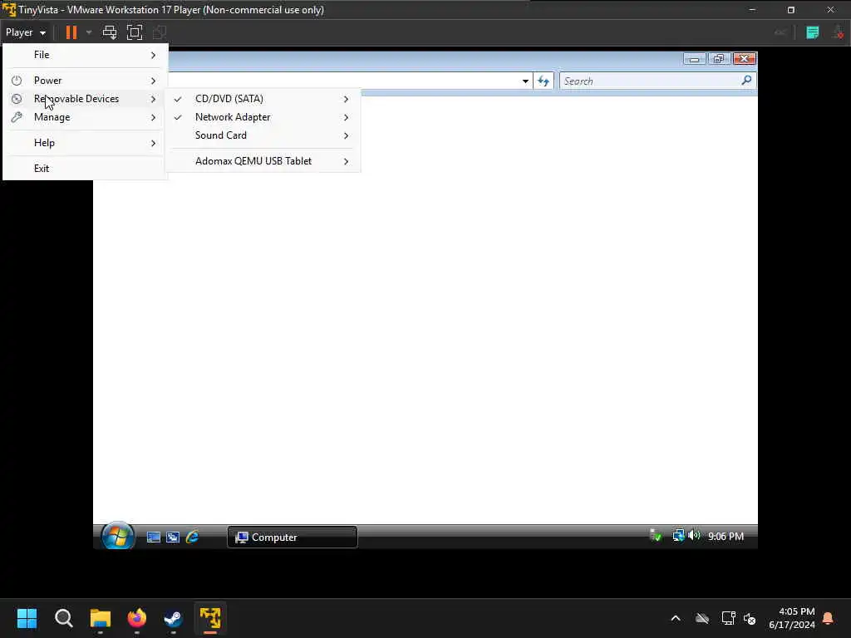Open the Power submenu
The height and width of the screenshot is (638, 851).
pyautogui.click(x=86, y=81)
